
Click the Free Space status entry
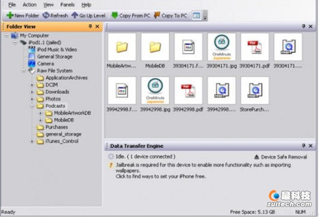click(252, 212)
